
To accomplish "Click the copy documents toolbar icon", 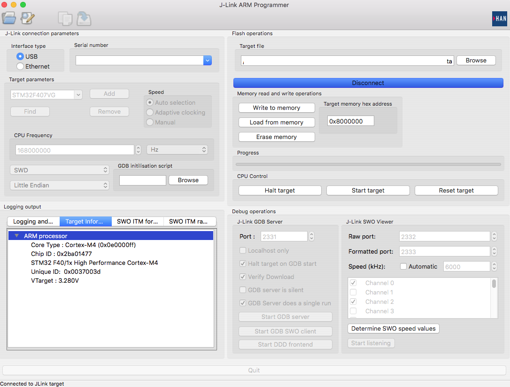I will pyautogui.click(x=65, y=18).
